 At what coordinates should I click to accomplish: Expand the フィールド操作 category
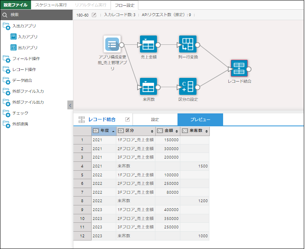pos(26,59)
